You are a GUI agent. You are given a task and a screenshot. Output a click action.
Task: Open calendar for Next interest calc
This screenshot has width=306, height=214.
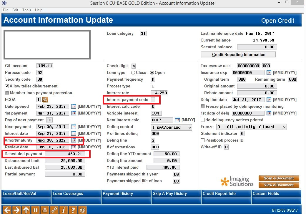177,120
